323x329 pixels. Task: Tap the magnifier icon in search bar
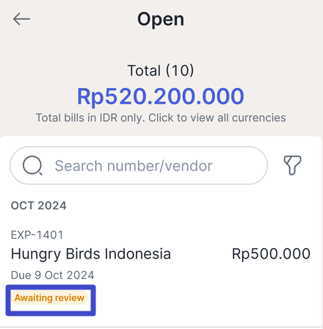point(32,165)
